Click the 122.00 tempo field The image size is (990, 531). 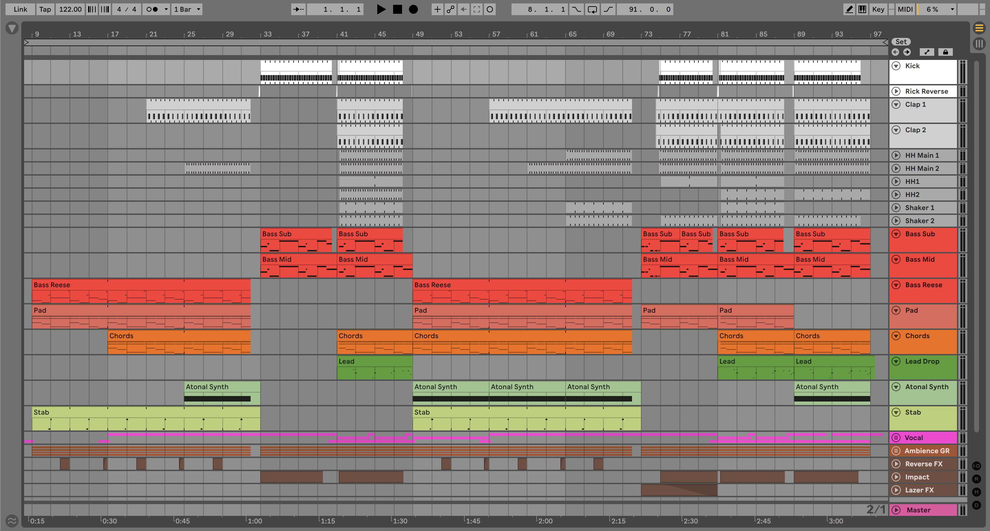click(70, 9)
